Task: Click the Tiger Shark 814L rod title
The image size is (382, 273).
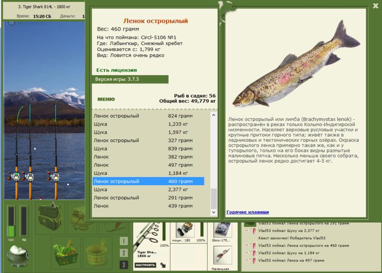Action: coord(44,7)
